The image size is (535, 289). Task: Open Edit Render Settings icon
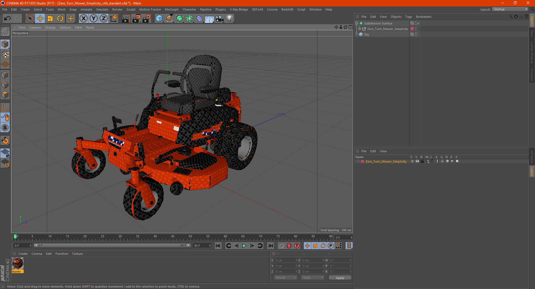(147, 19)
